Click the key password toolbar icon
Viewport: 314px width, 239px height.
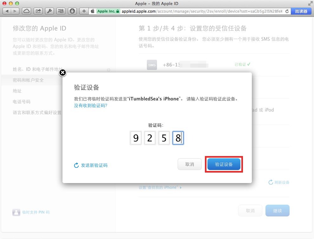tap(49, 11)
